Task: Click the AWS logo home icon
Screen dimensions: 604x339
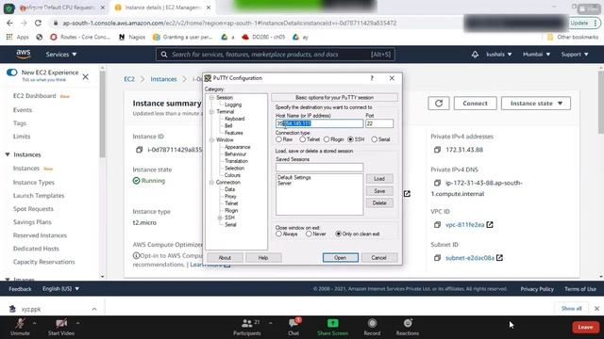Action: point(23,55)
